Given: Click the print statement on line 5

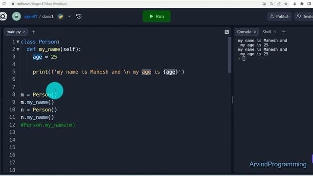Looking at the screenshot, I should click(x=109, y=72).
